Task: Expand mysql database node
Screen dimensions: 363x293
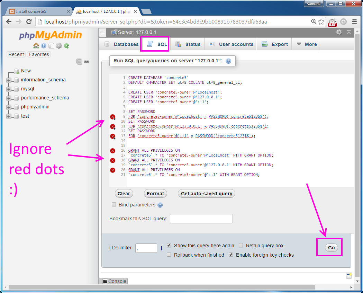Action: click(x=9, y=89)
